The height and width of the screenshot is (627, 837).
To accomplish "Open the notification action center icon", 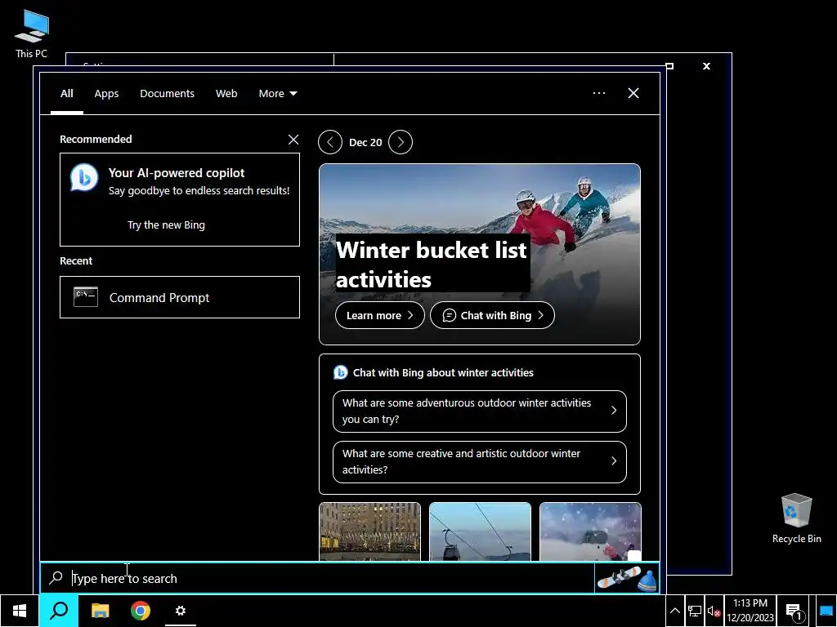I will point(794,611).
